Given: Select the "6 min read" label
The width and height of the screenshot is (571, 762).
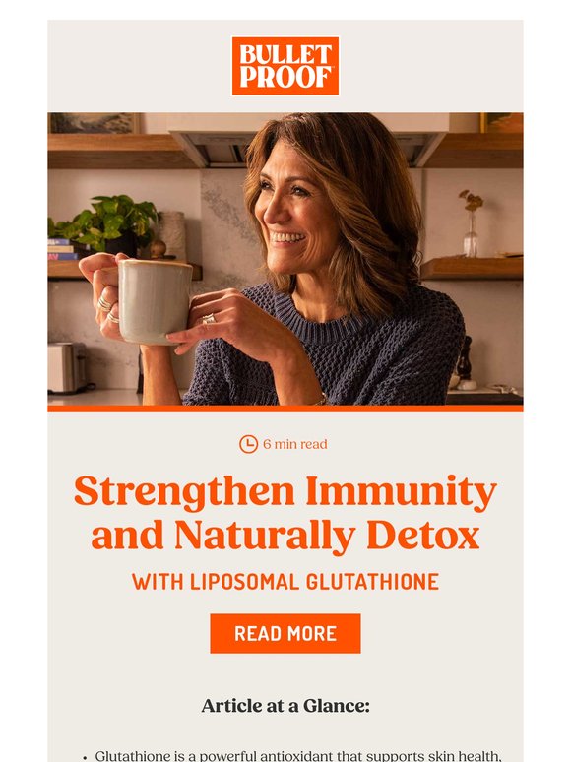Looking at the screenshot, I should pyautogui.click(x=295, y=444).
